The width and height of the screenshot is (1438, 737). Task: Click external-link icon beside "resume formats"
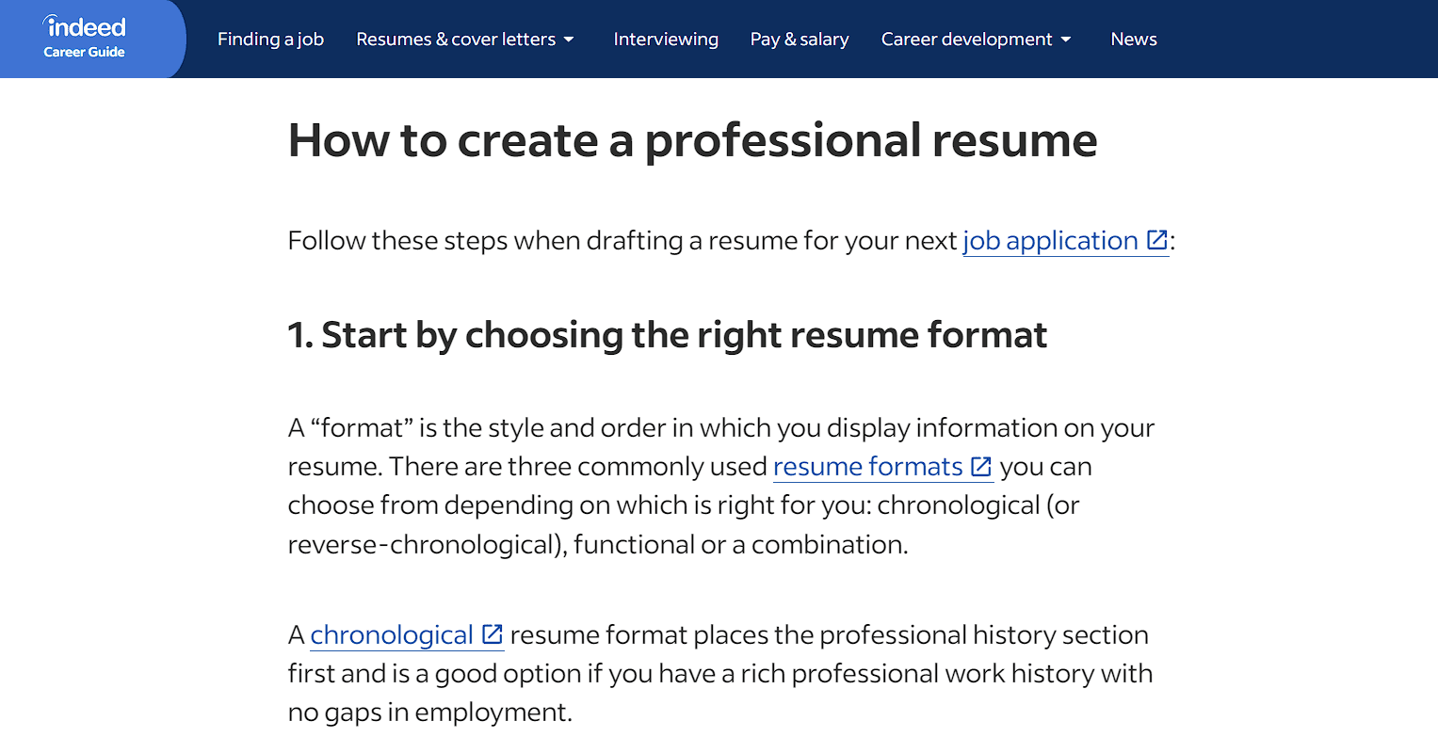click(981, 466)
